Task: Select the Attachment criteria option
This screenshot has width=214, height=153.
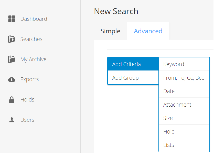Action: click(x=184, y=105)
